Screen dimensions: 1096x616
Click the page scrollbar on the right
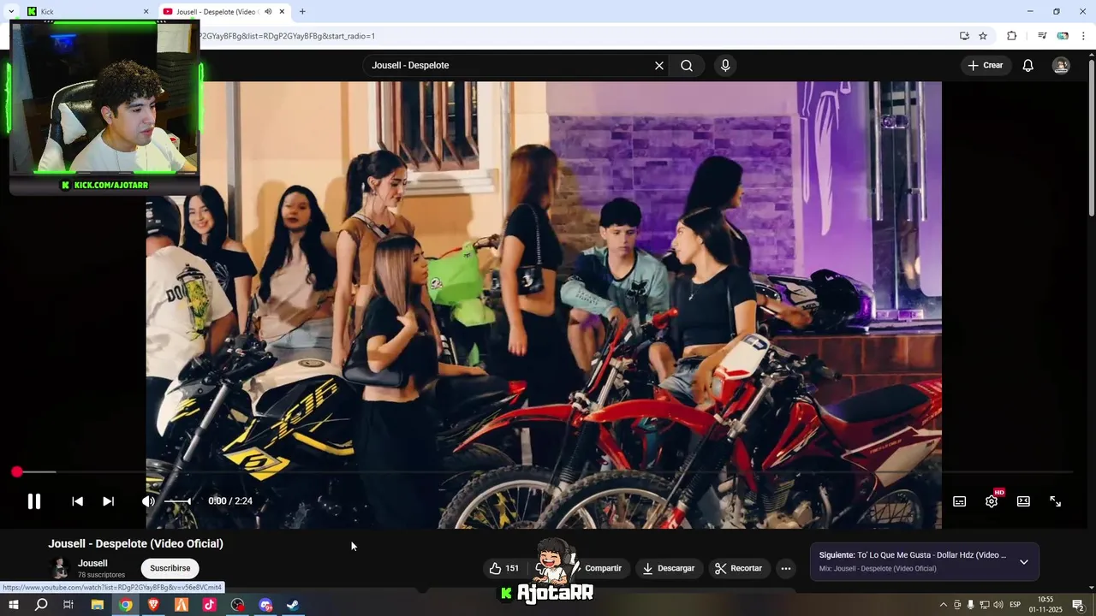click(x=1091, y=137)
